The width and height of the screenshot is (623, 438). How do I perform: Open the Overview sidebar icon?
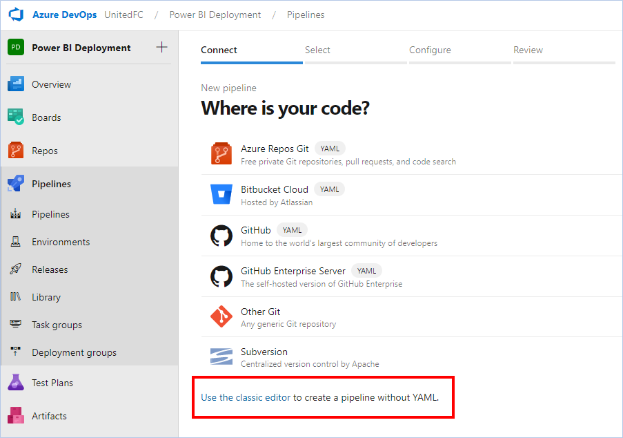15,84
